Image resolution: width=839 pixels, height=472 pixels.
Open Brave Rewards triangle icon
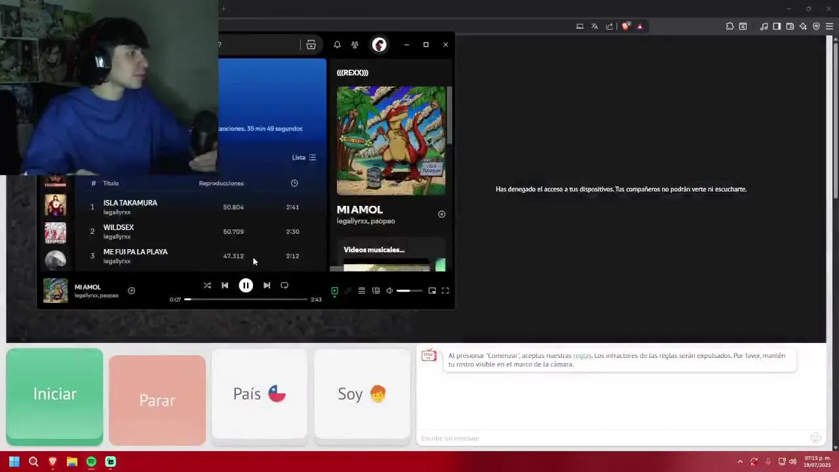point(640,26)
